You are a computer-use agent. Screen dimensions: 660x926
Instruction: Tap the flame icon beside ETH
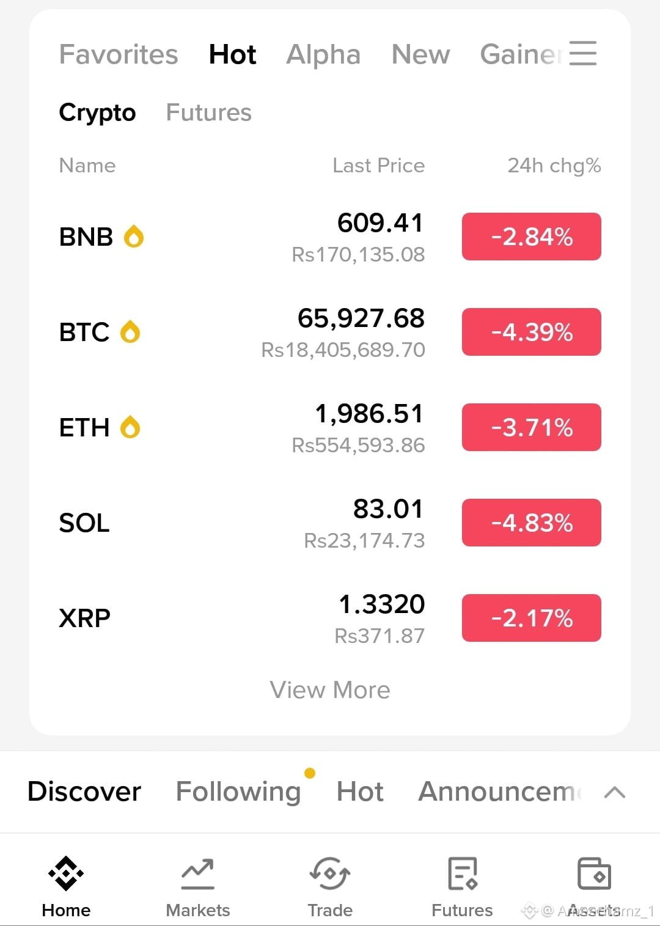[x=130, y=427]
